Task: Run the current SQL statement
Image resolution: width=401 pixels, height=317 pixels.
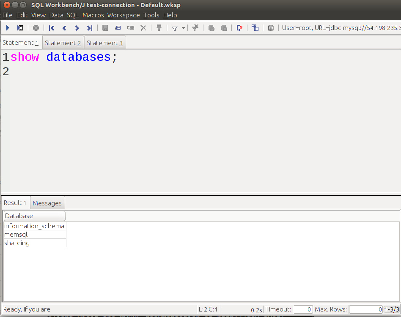Action: point(8,28)
